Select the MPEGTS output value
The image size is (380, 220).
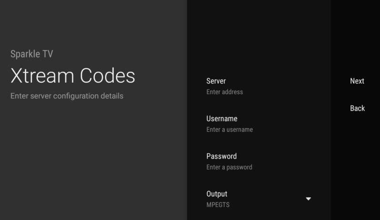pos(218,205)
